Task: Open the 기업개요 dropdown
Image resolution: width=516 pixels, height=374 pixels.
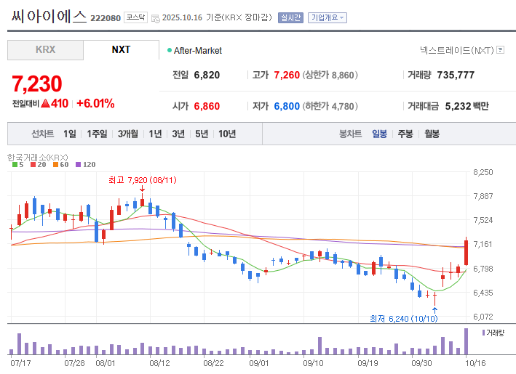Action: pyautogui.click(x=328, y=17)
